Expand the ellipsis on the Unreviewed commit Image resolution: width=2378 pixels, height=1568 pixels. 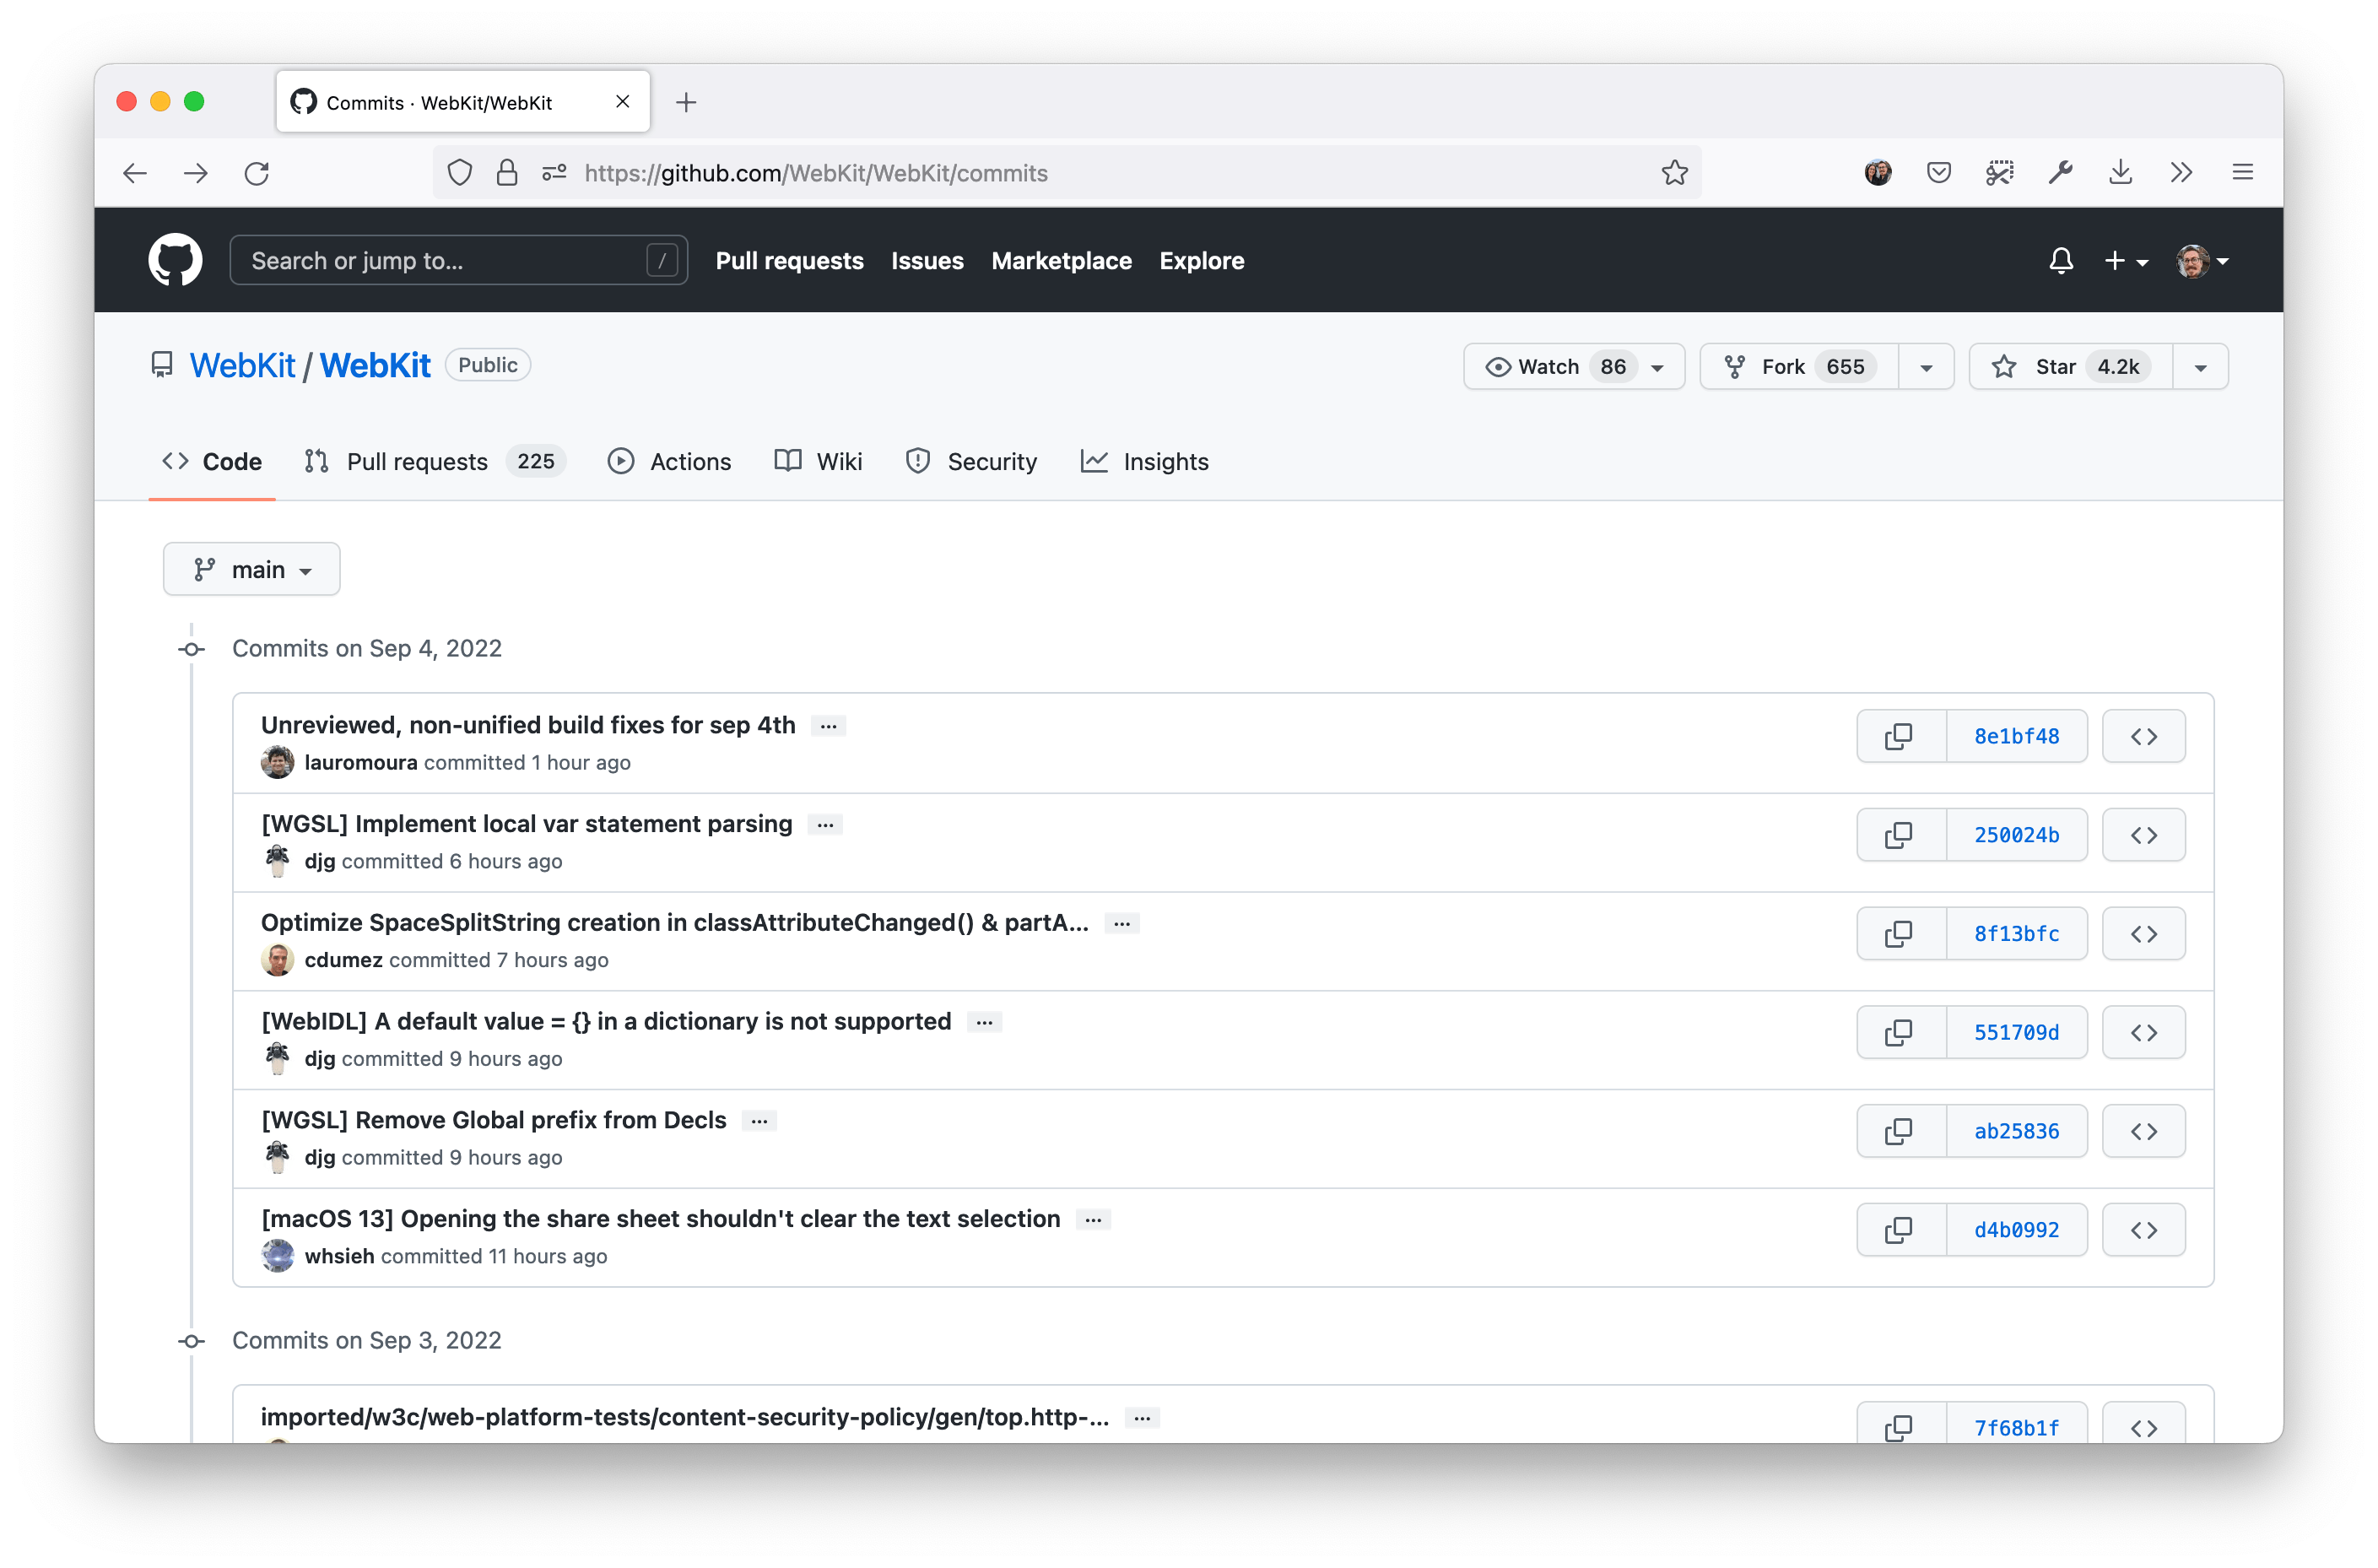pos(828,724)
